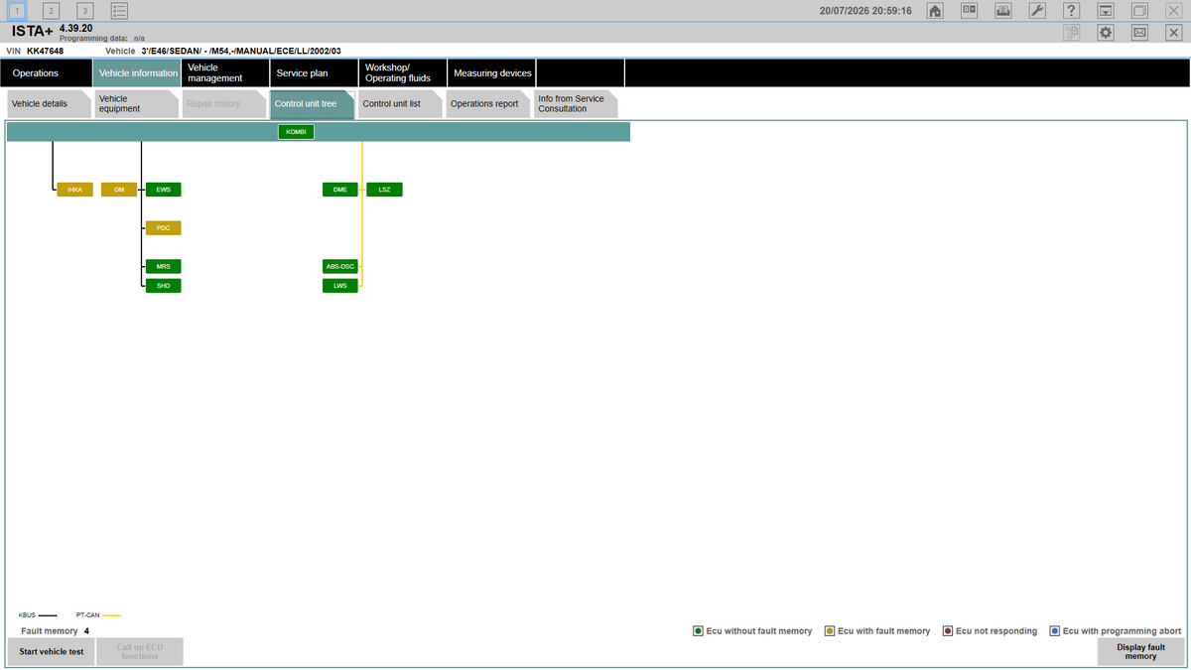Viewport: 1191px width, 670px height.
Task: Open the Info from Service Consultation sub-tab
Action: 575,104
